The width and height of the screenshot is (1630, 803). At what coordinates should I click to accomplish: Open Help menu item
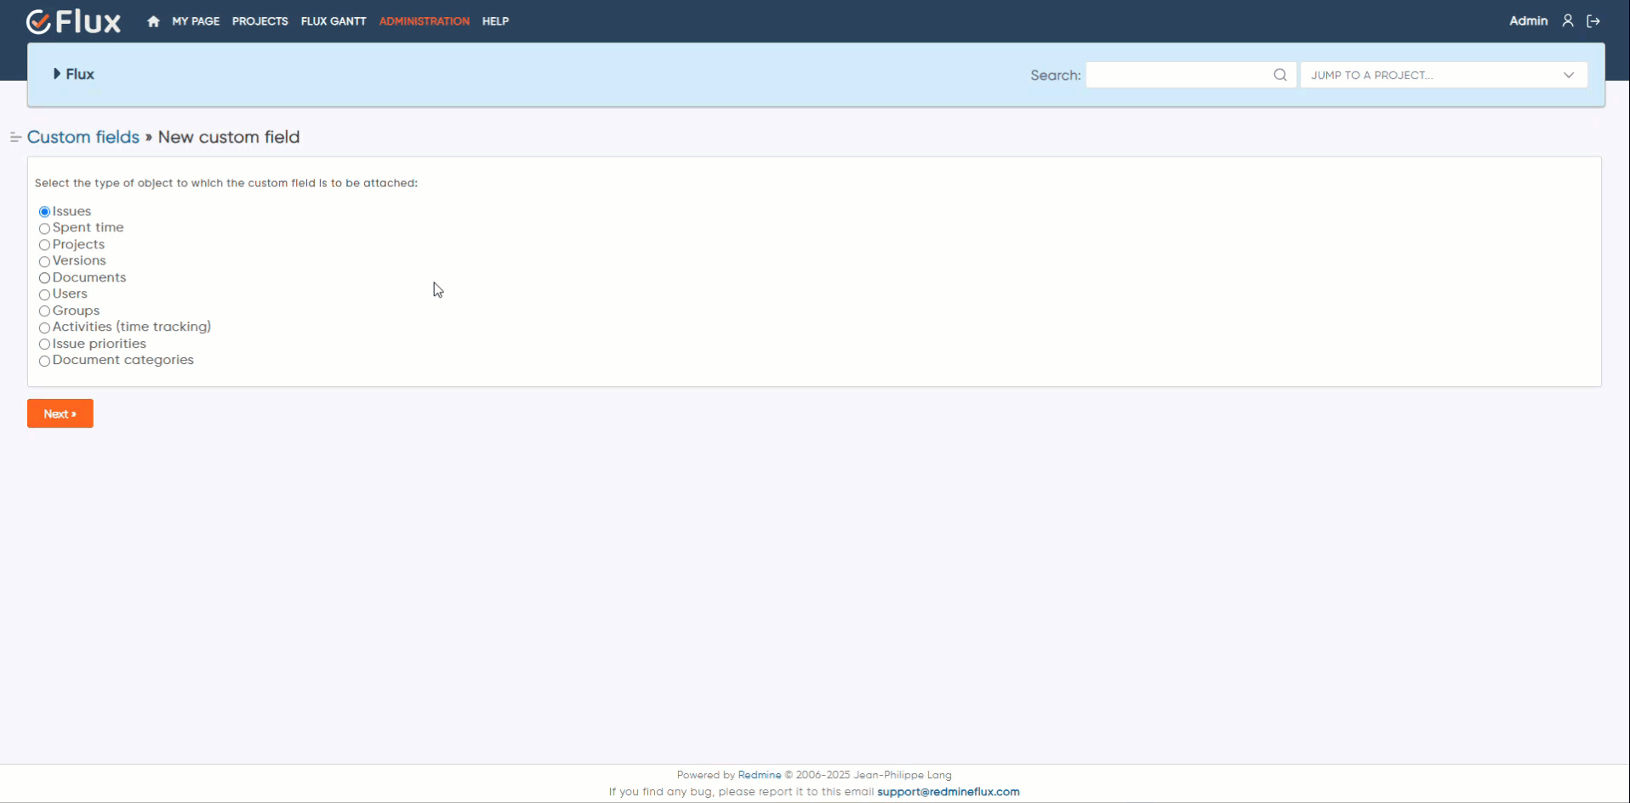point(495,21)
